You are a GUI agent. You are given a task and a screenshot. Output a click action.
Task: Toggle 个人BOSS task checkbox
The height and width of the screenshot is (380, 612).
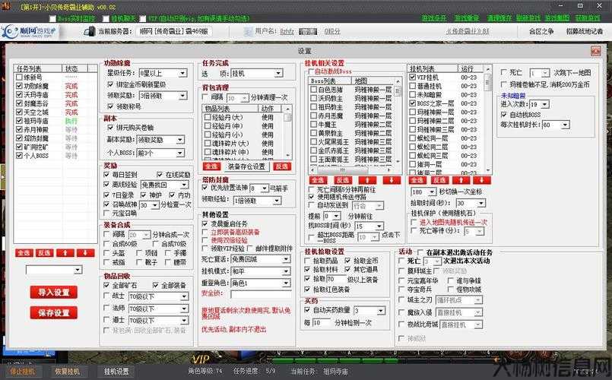point(19,155)
